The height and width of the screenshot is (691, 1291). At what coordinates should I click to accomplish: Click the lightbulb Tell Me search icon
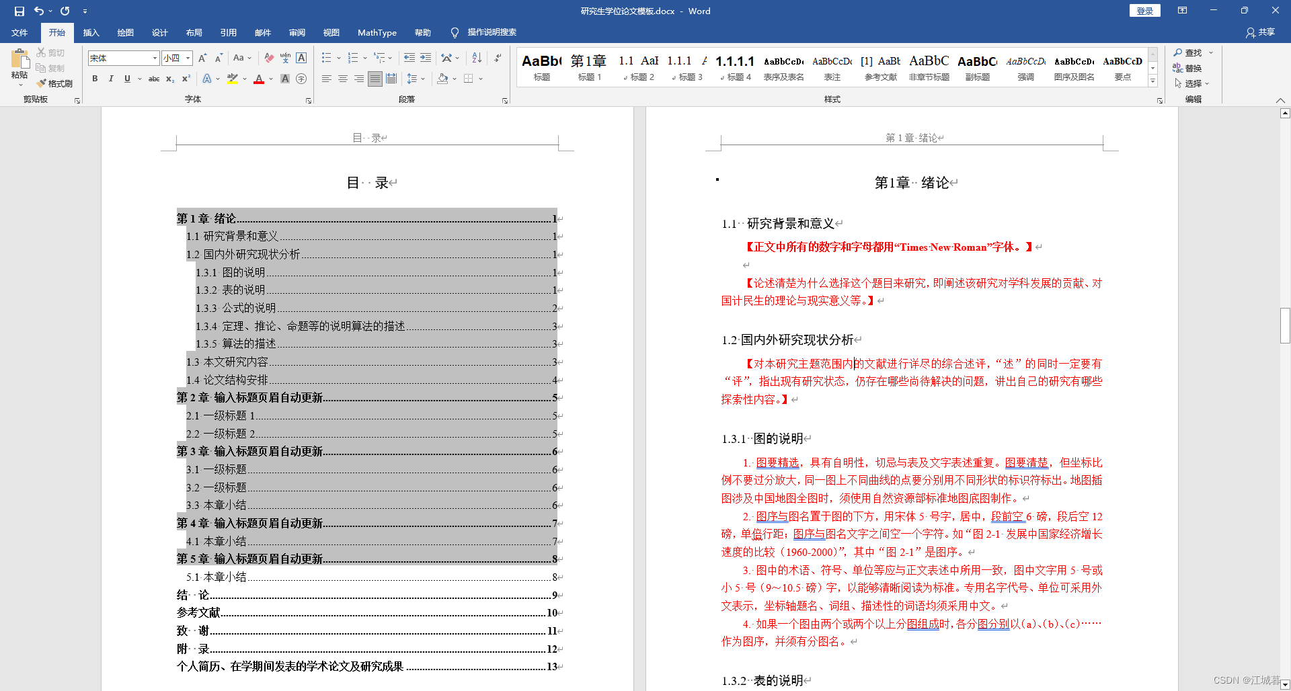[x=455, y=32]
